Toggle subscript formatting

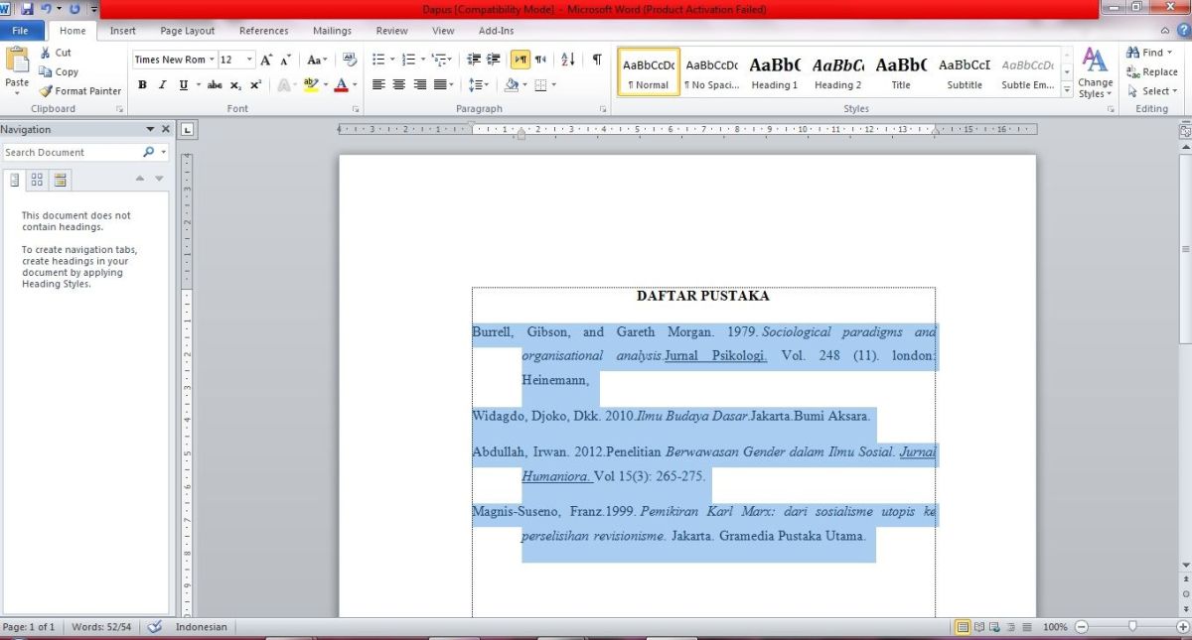(x=235, y=85)
